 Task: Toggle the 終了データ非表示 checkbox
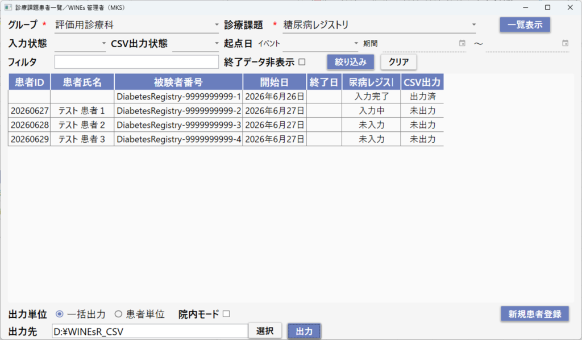point(302,62)
